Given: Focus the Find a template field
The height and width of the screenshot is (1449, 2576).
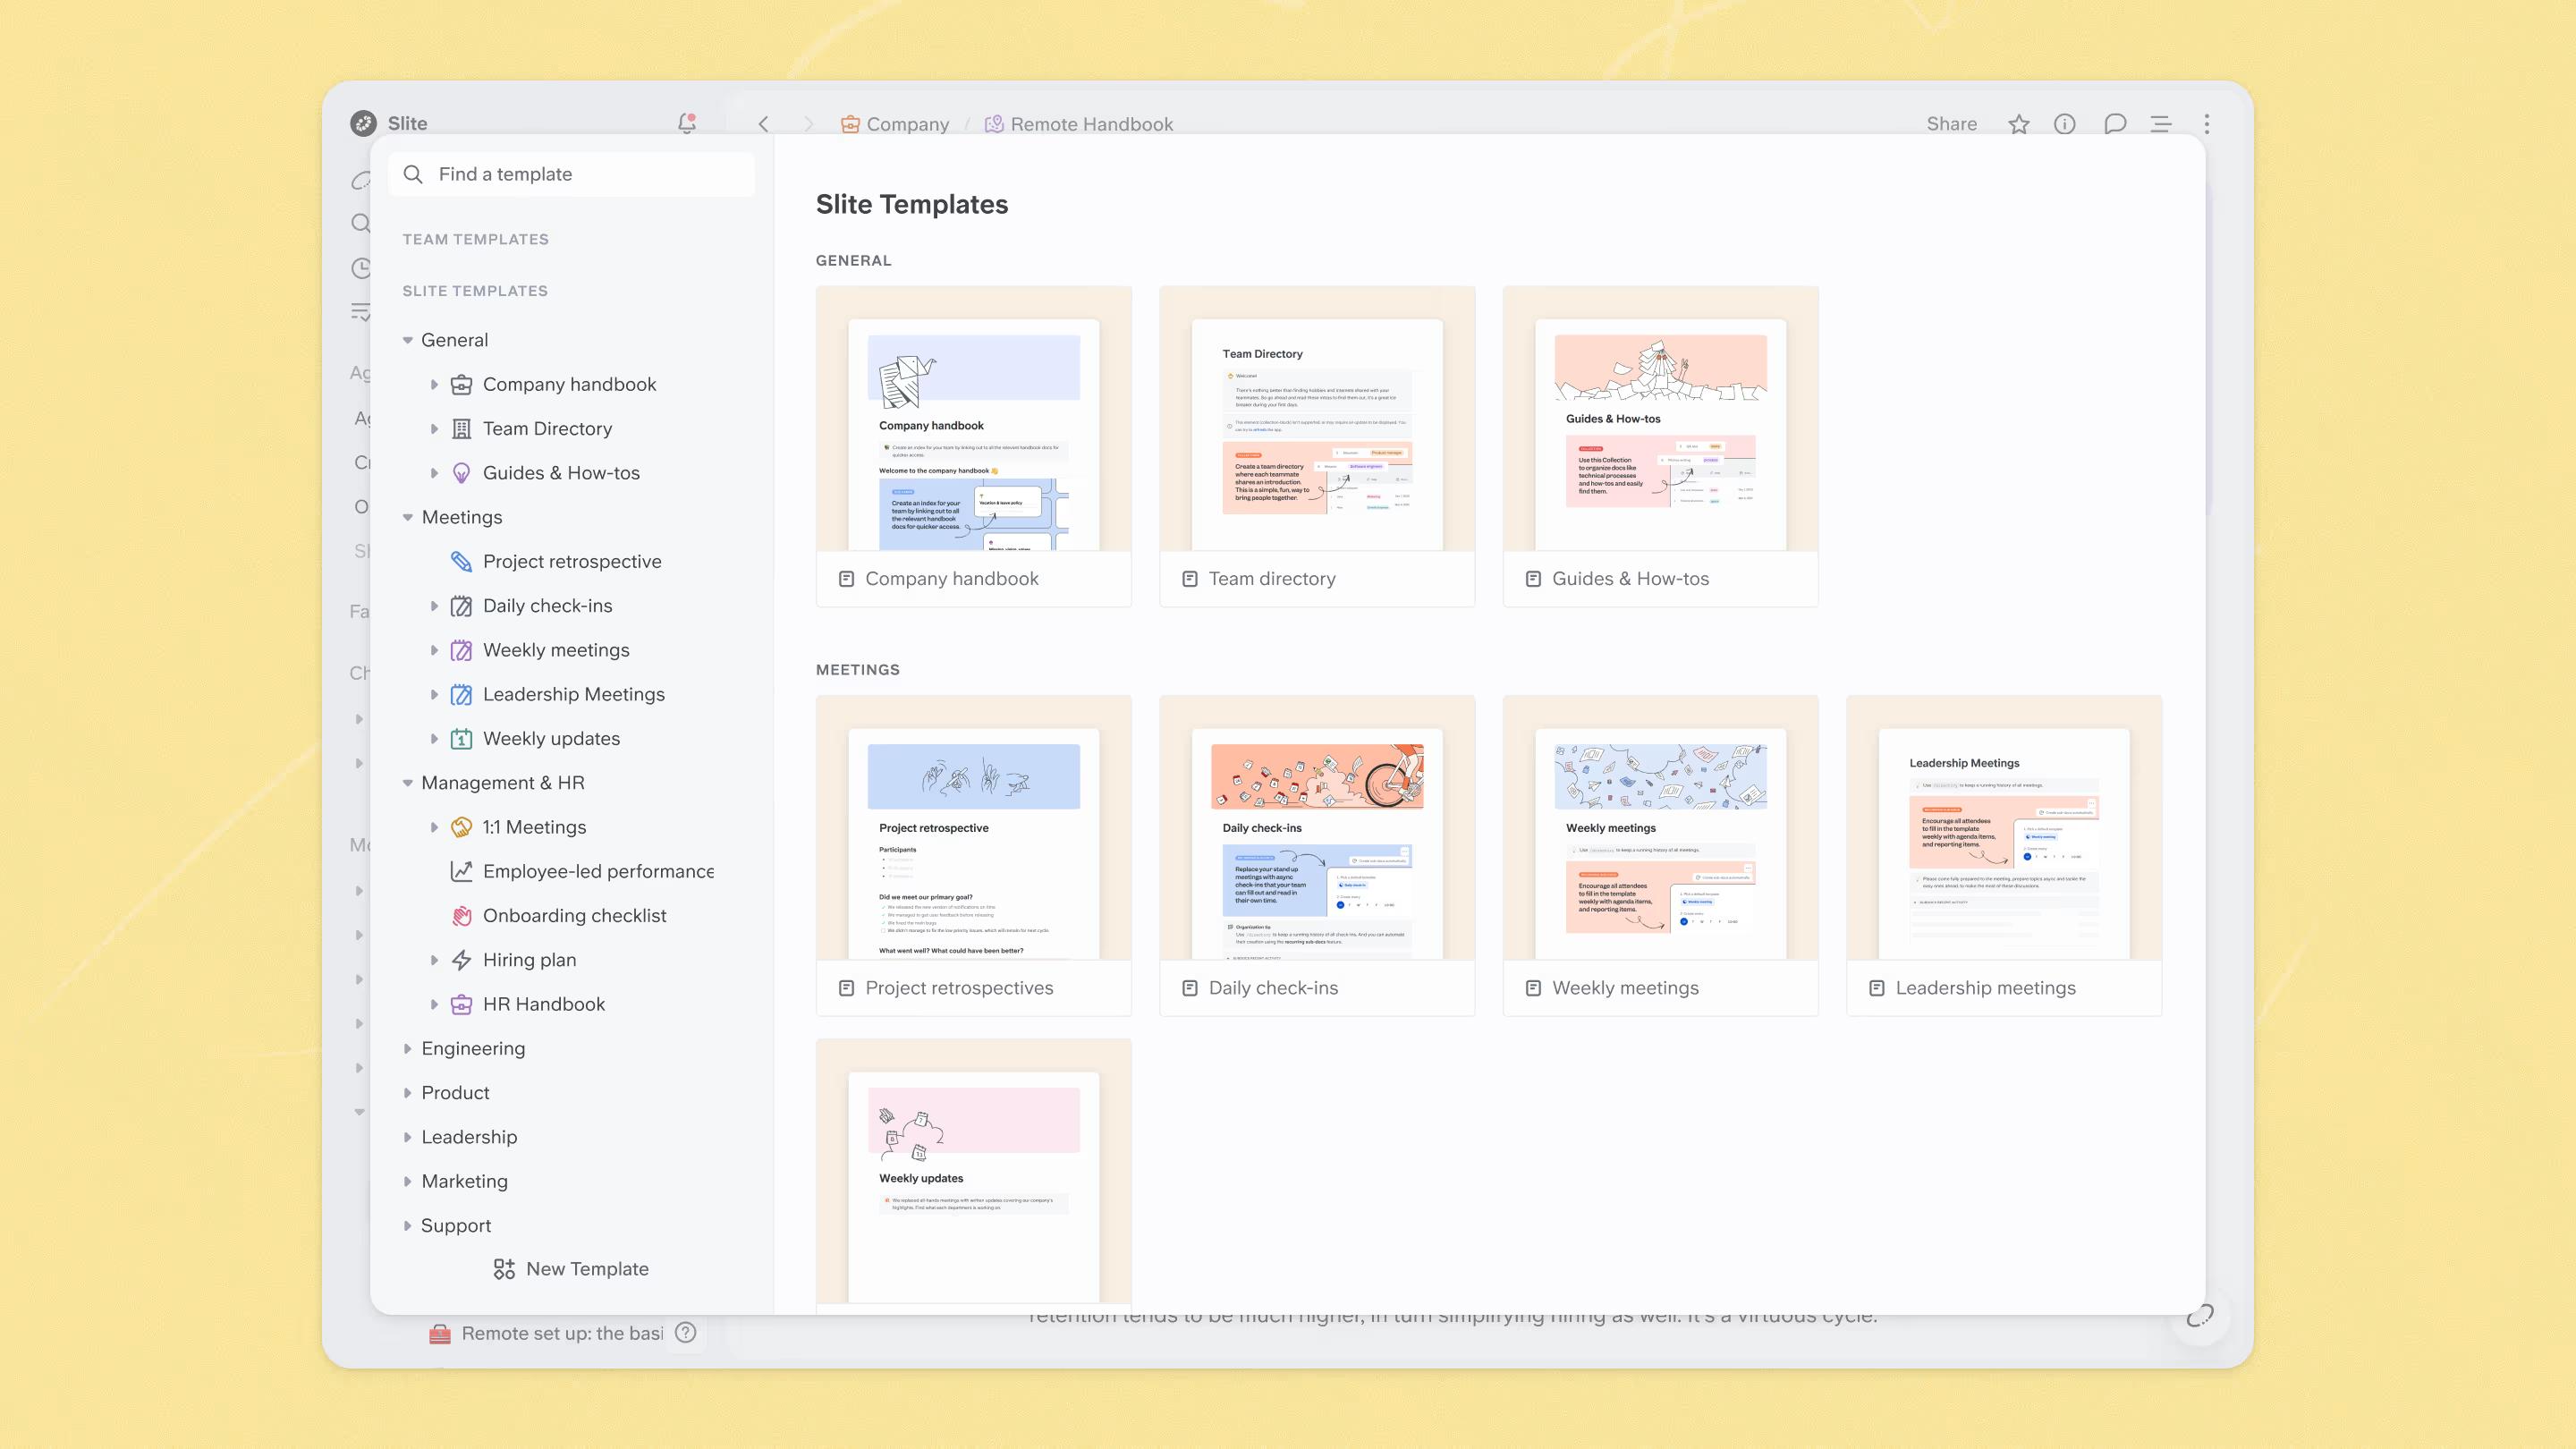Looking at the screenshot, I should (x=572, y=174).
